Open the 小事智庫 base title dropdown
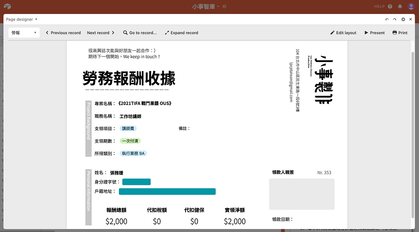Image resolution: width=419 pixels, height=232 pixels. [x=206, y=6]
